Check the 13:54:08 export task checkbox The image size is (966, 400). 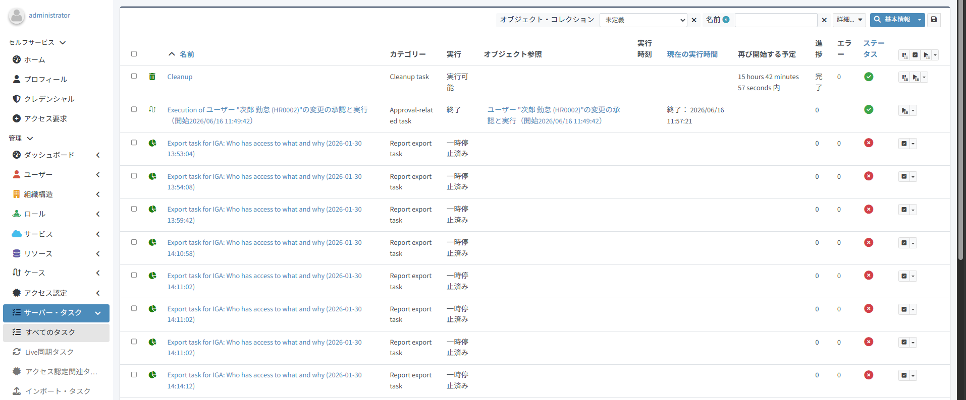[134, 176]
